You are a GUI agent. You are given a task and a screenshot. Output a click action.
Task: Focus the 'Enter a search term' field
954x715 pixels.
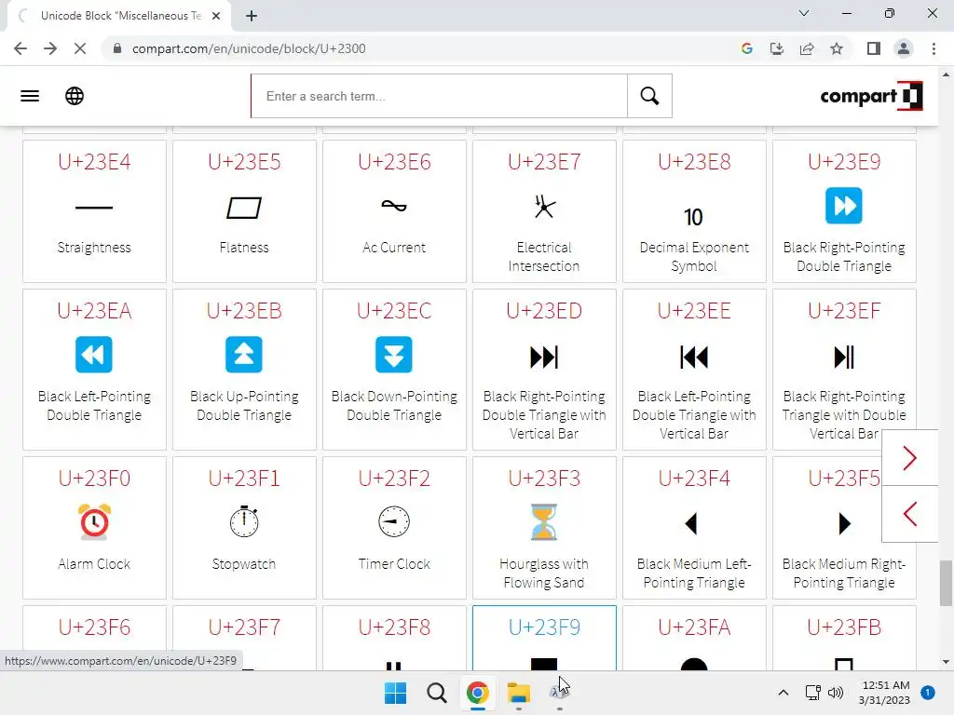pos(440,96)
